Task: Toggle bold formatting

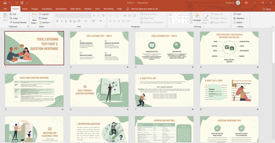Action: click(x=57, y=21)
